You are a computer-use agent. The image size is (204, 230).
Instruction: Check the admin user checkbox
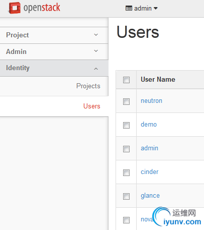(x=126, y=149)
